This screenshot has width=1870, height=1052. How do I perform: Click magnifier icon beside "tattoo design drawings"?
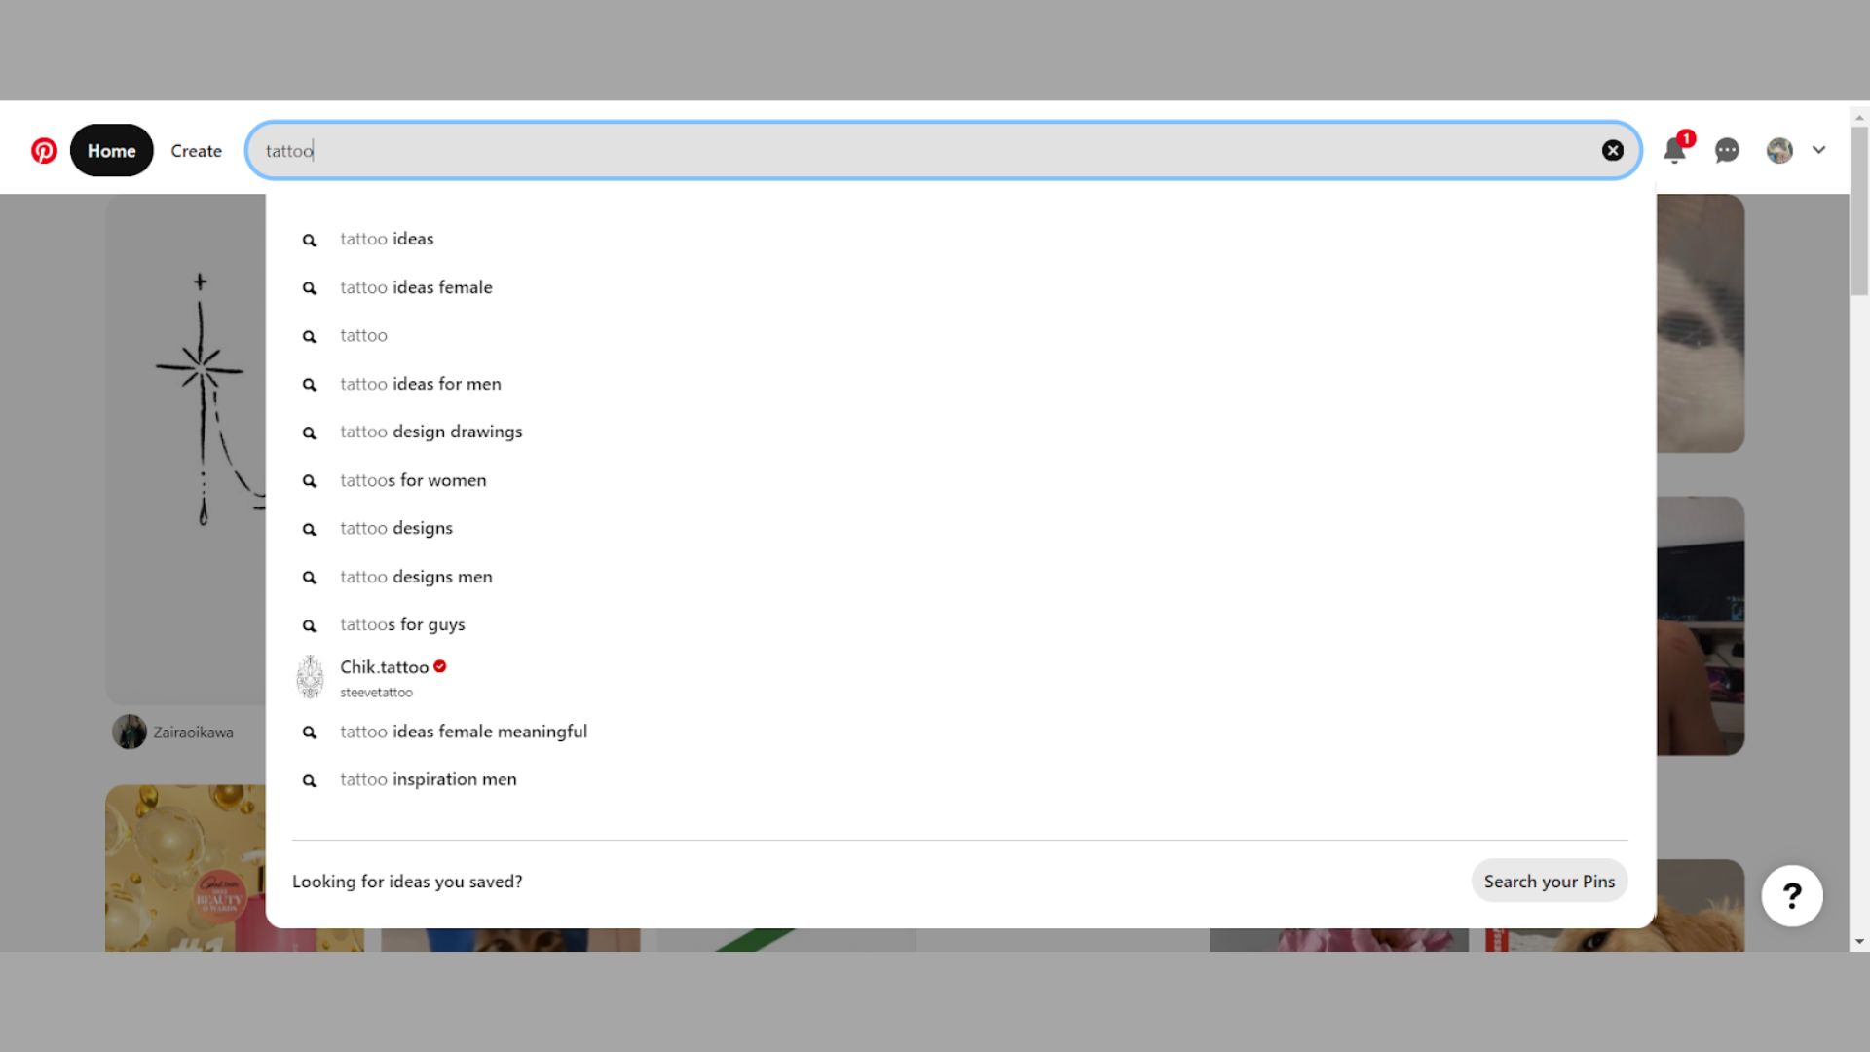tap(309, 432)
